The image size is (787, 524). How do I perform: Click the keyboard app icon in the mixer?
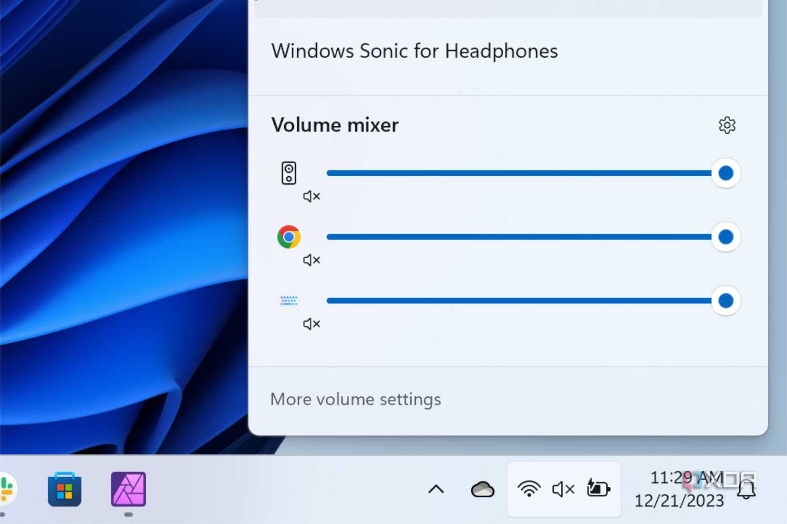tap(289, 301)
